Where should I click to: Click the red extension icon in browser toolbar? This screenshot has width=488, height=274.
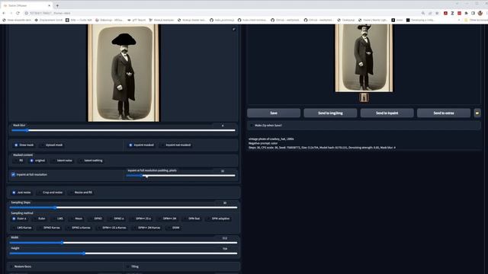click(x=445, y=13)
